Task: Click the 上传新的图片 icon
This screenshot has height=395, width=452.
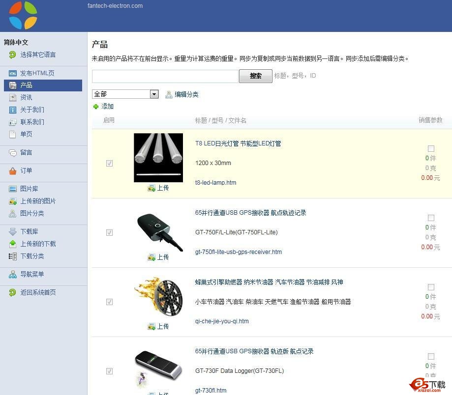Action: pos(12,201)
